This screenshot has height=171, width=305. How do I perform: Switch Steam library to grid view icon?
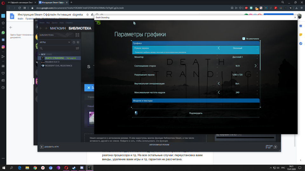click(77, 35)
